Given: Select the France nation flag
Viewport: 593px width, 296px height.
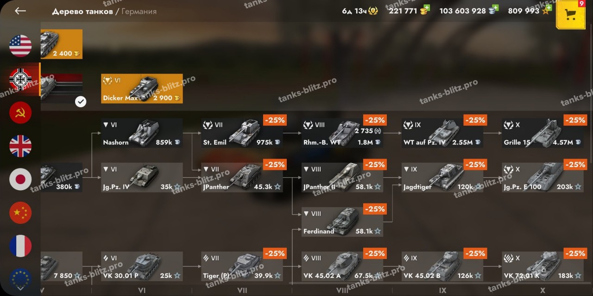Looking at the screenshot, I should [20, 246].
